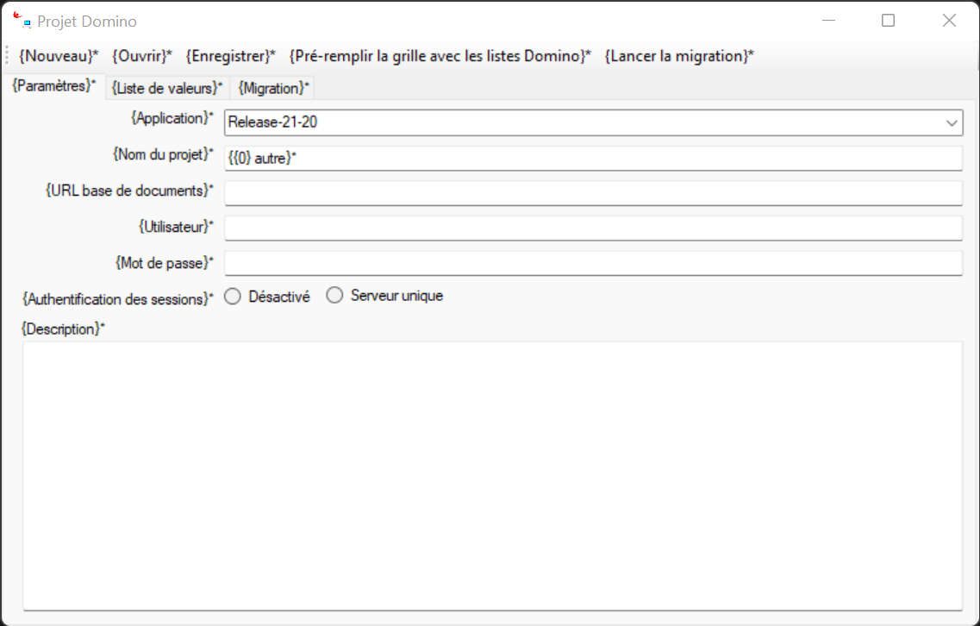
Task: Open the {Migration} tab
Action: [x=273, y=88]
